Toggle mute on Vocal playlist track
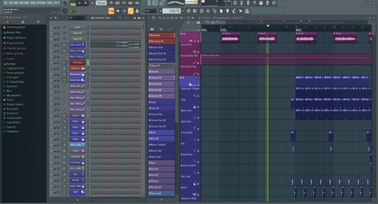 [198, 41]
